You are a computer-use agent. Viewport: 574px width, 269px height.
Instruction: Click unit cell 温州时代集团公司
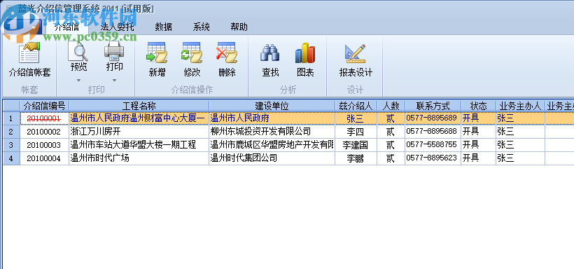point(272,158)
